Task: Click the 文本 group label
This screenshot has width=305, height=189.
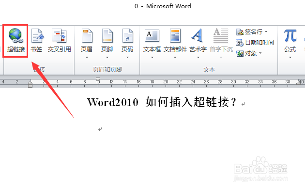Action: (x=209, y=69)
